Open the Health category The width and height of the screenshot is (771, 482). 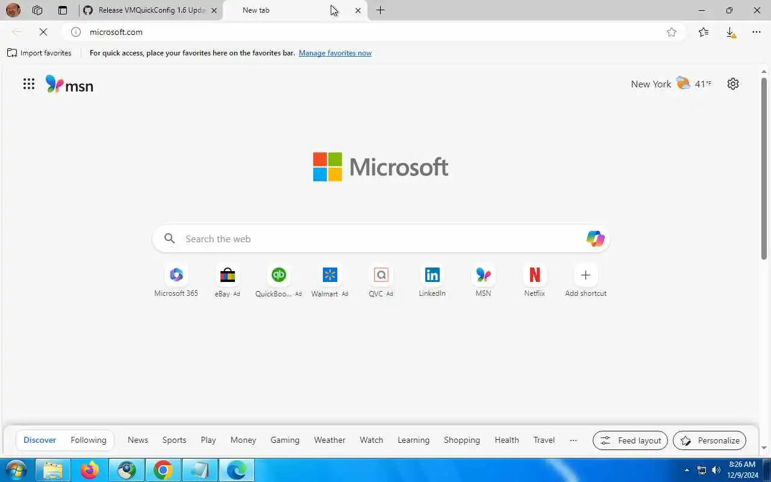(x=507, y=440)
